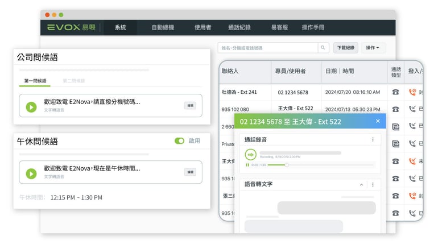The height and width of the screenshot is (244, 434).
Task: Close the 02 1234 5678 call detail popup
Action: coord(378,121)
